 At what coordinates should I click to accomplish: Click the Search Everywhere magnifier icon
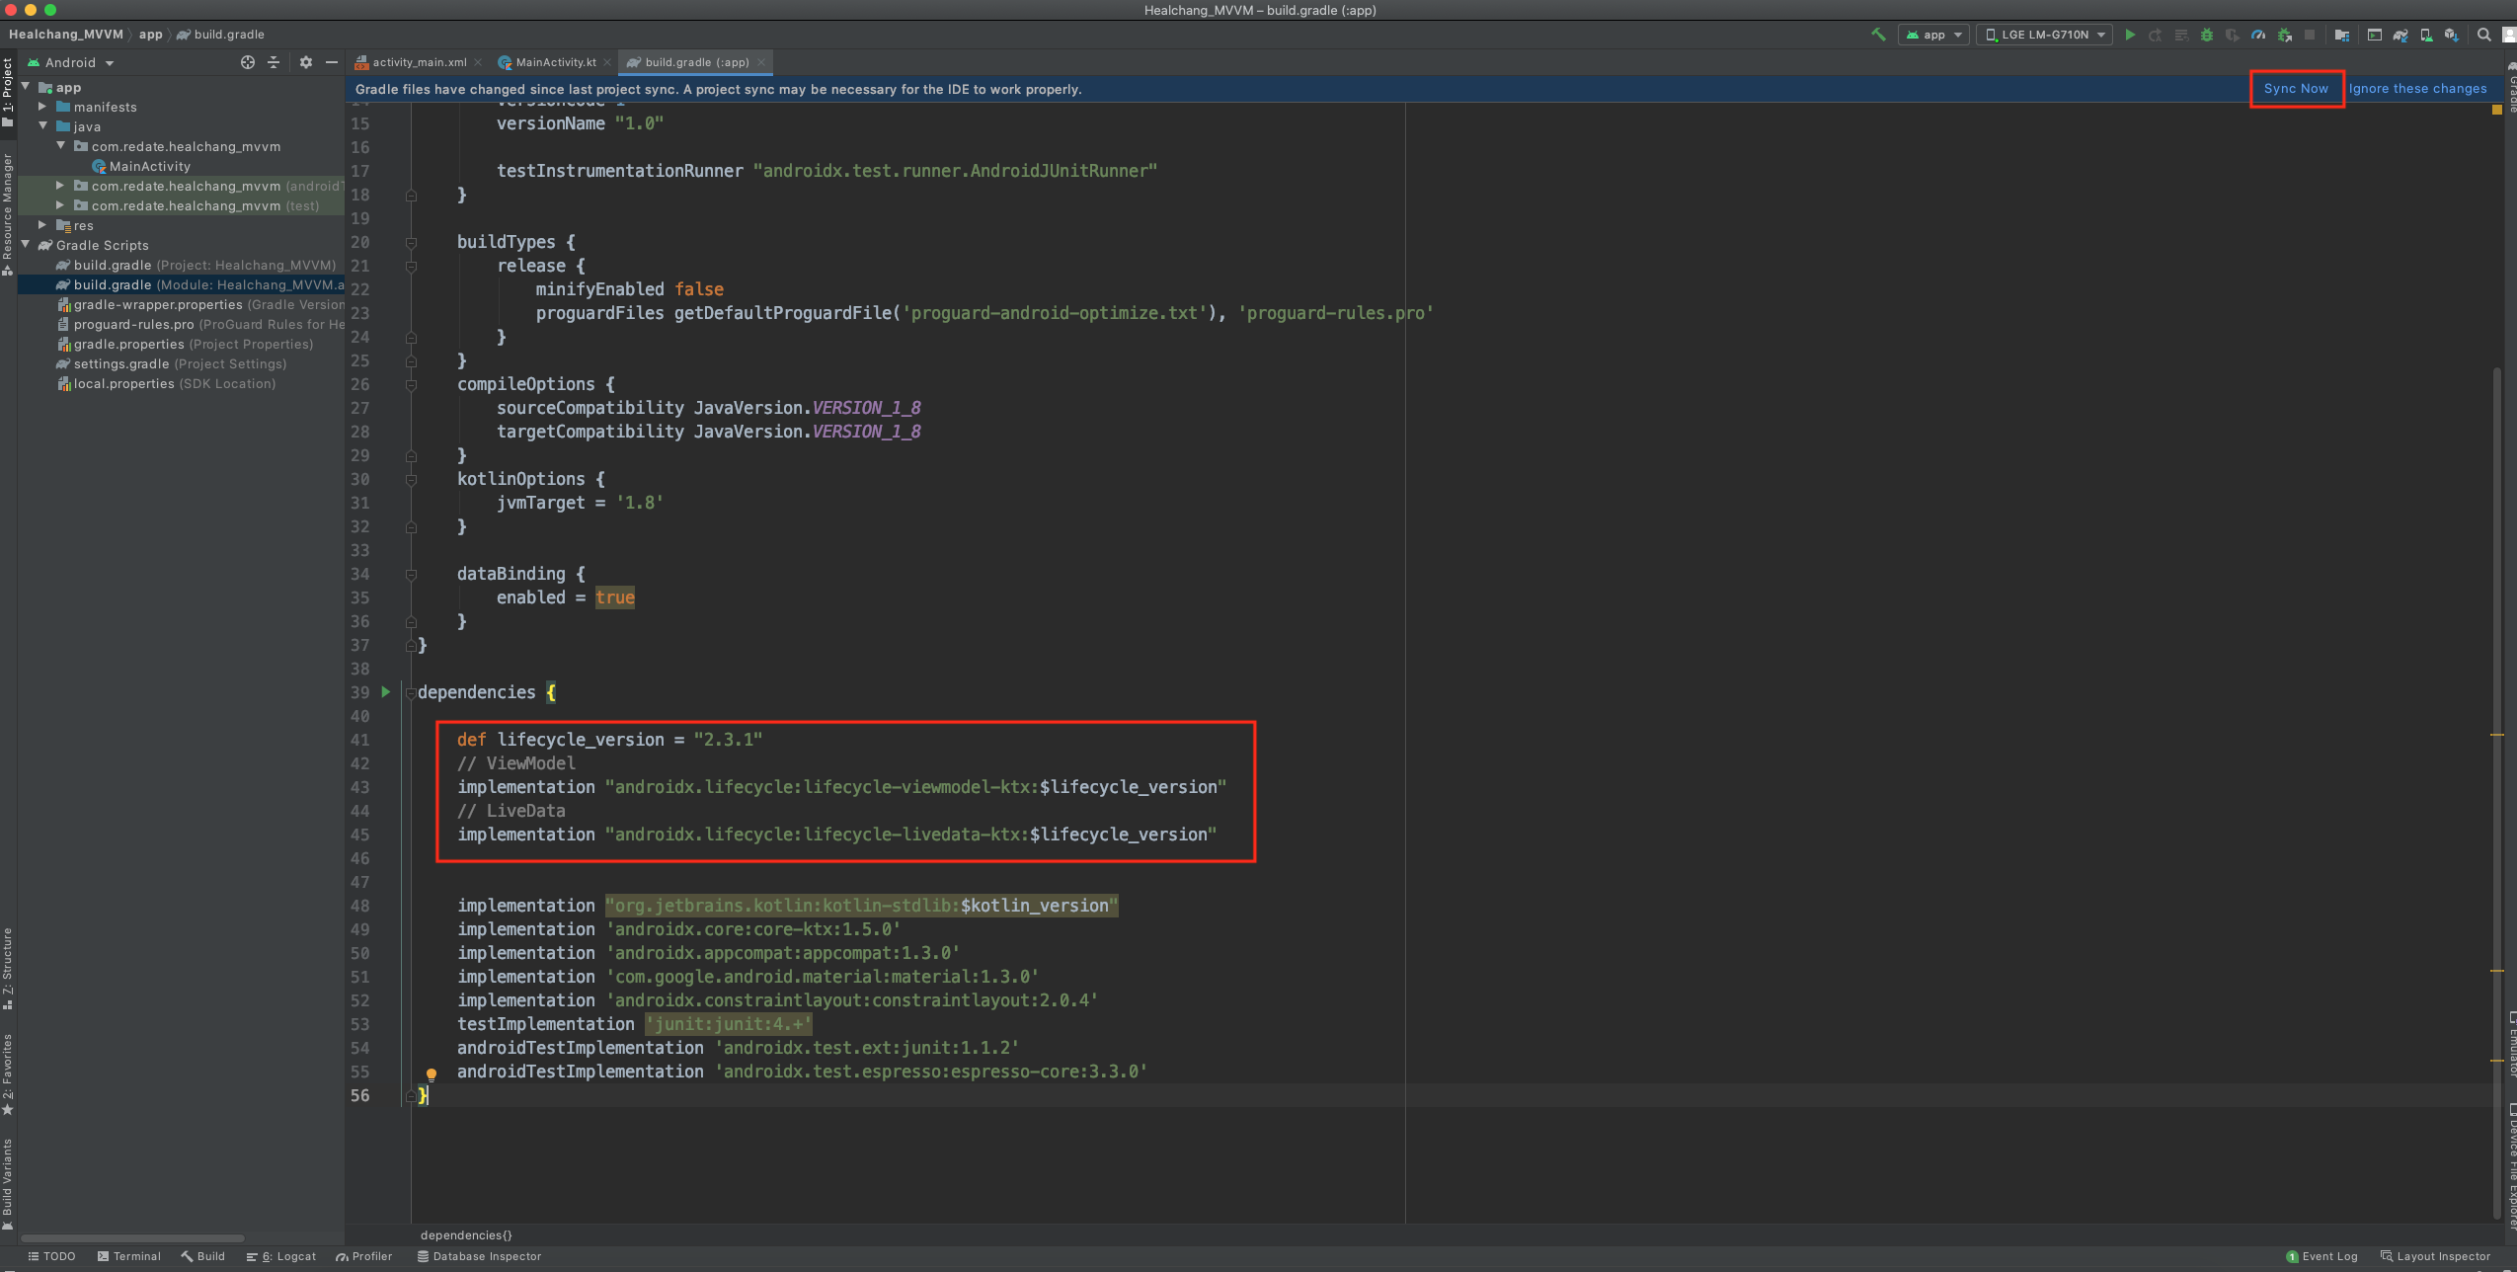point(2483,35)
